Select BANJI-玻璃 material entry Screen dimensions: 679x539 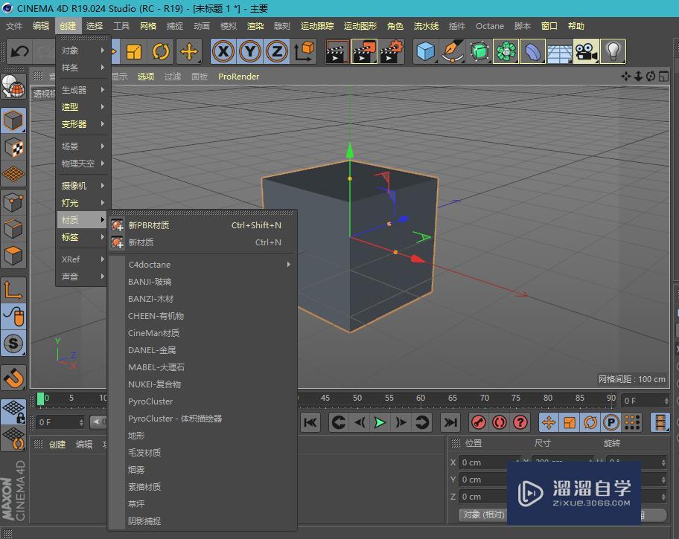click(203, 282)
